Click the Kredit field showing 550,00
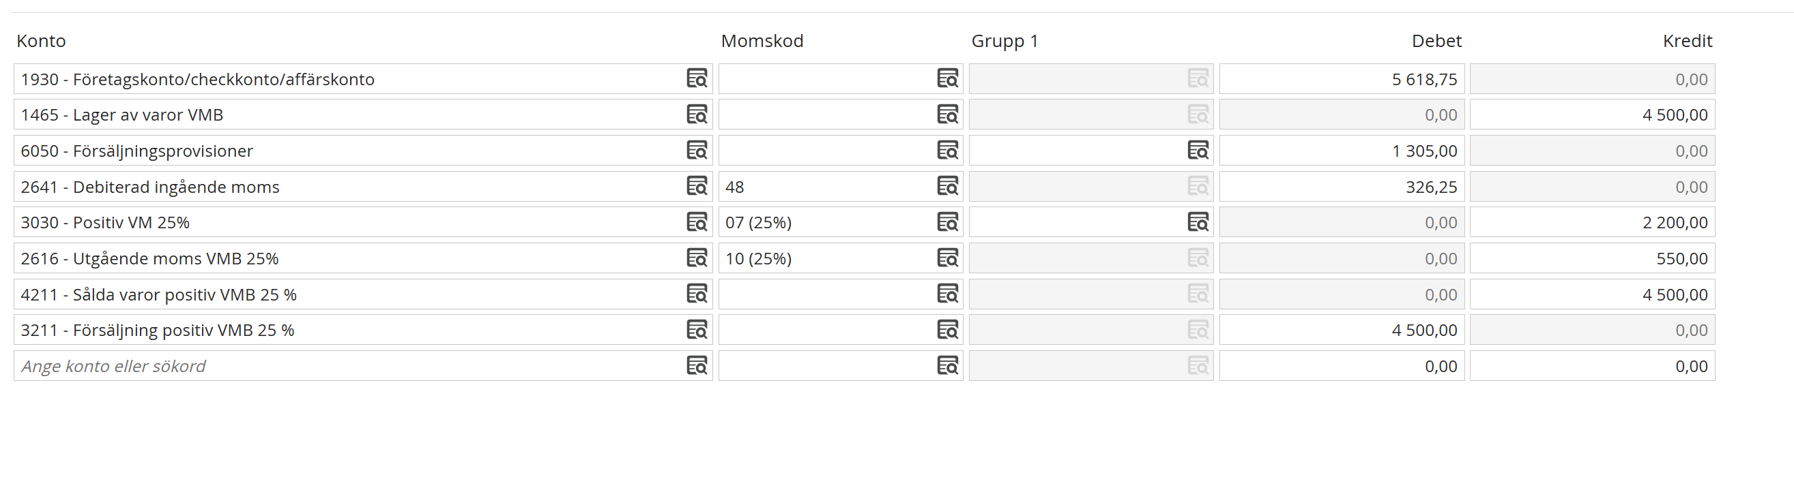The image size is (1794, 492). click(x=1591, y=258)
